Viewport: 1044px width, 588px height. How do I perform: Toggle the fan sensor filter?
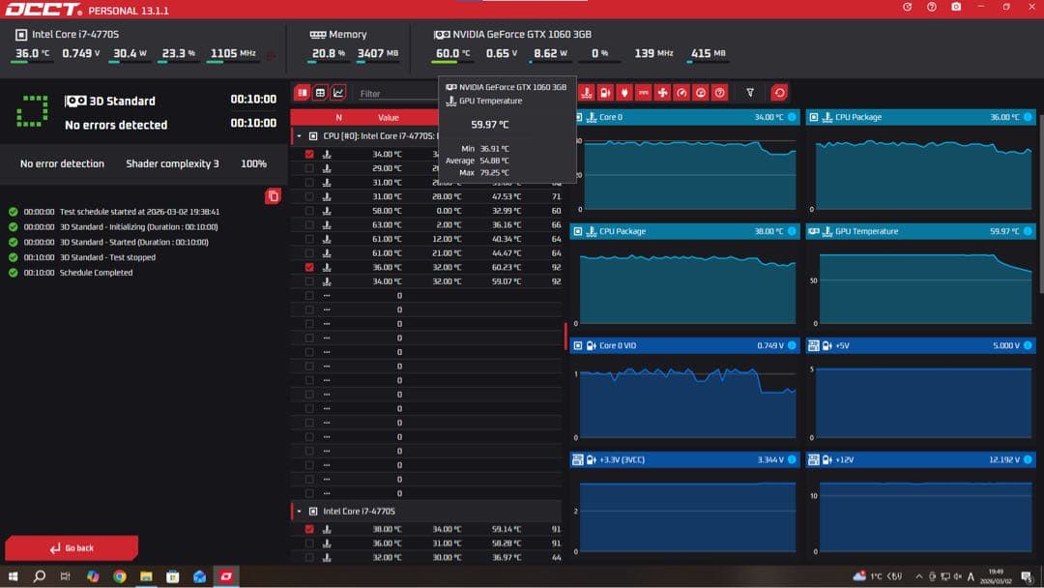pyautogui.click(x=662, y=93)
